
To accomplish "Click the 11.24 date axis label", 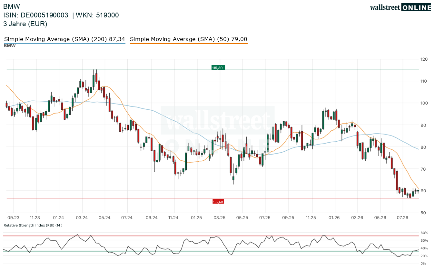I will pos(173,218).
